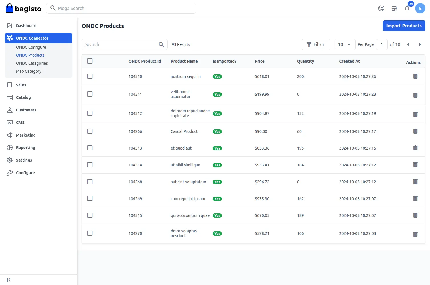Tick the checkbox for product 104312
The width and height of the screenshot is (430, 285).
[90, 113]
